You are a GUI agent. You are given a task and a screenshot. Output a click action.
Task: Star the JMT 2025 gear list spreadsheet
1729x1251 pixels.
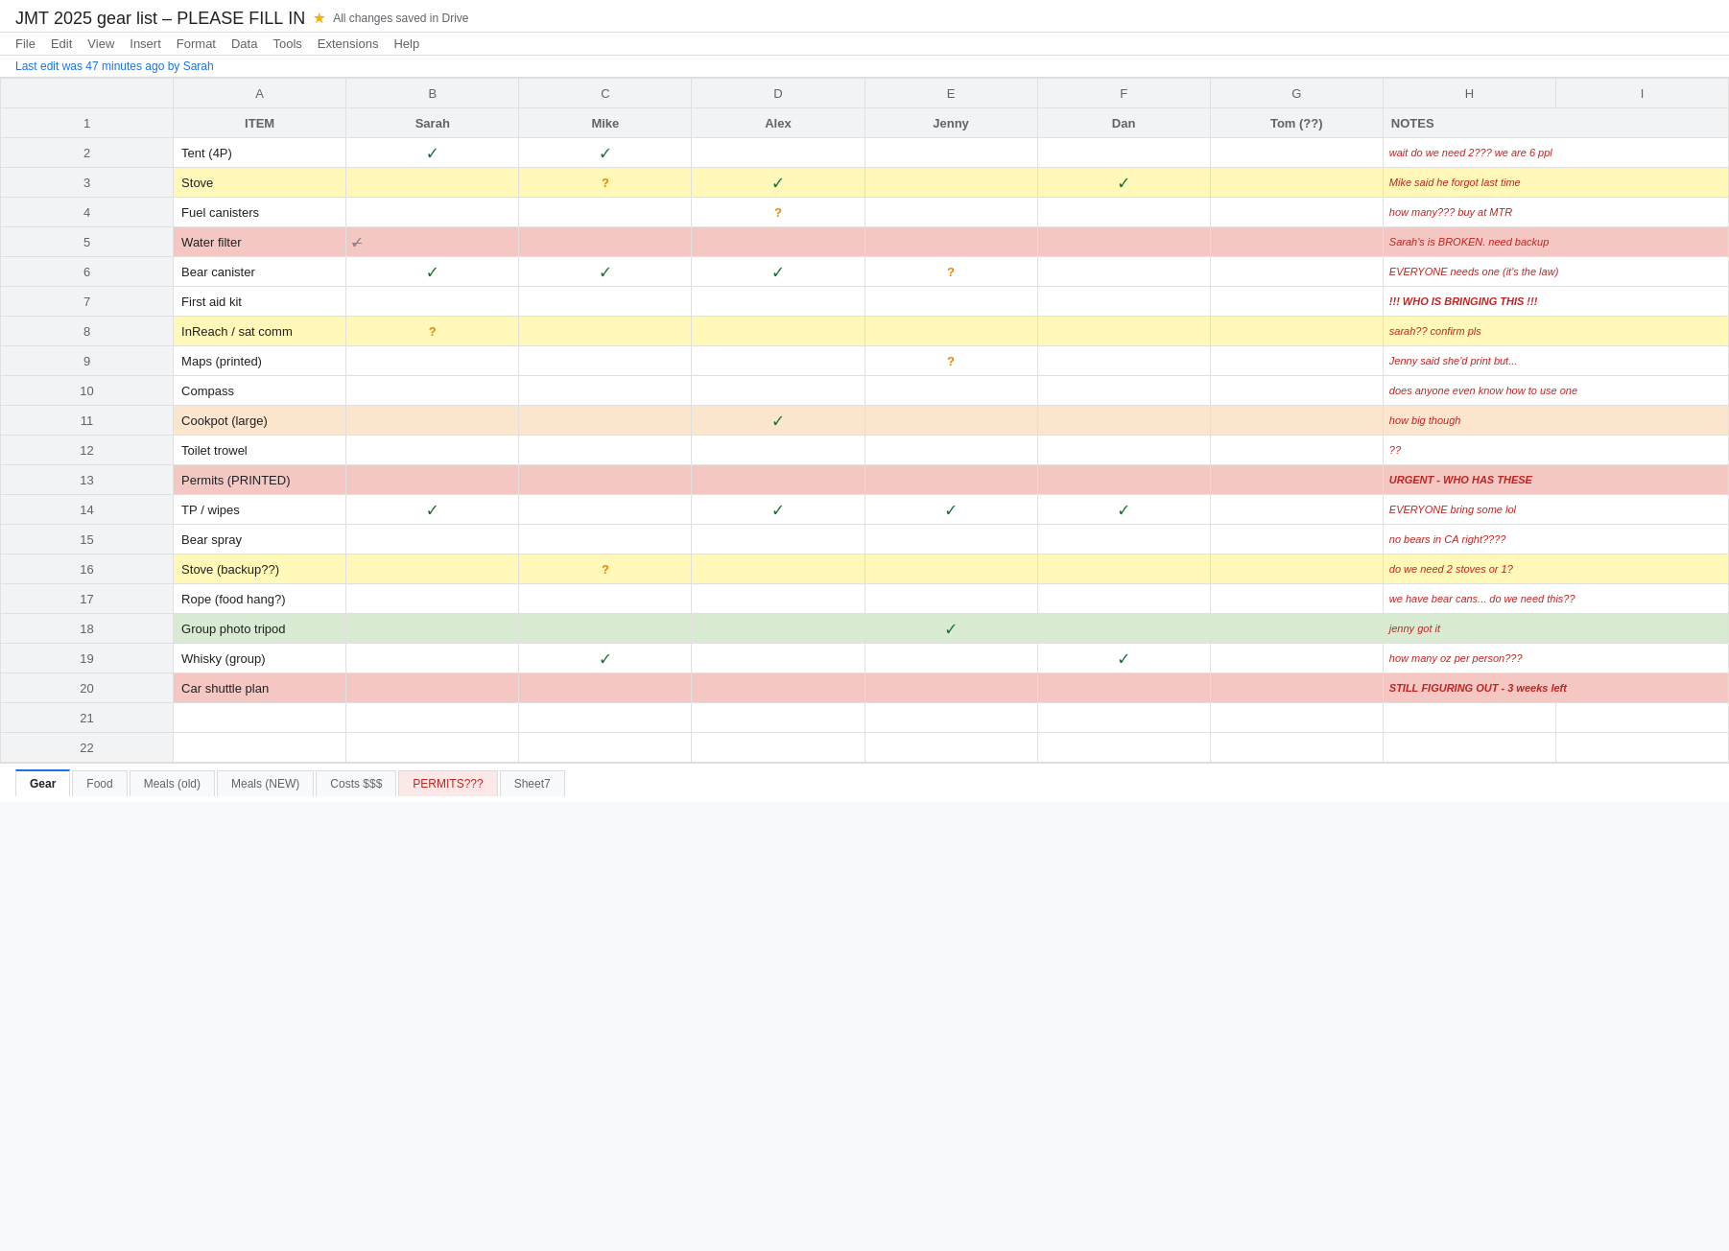(x=318, y=17)
